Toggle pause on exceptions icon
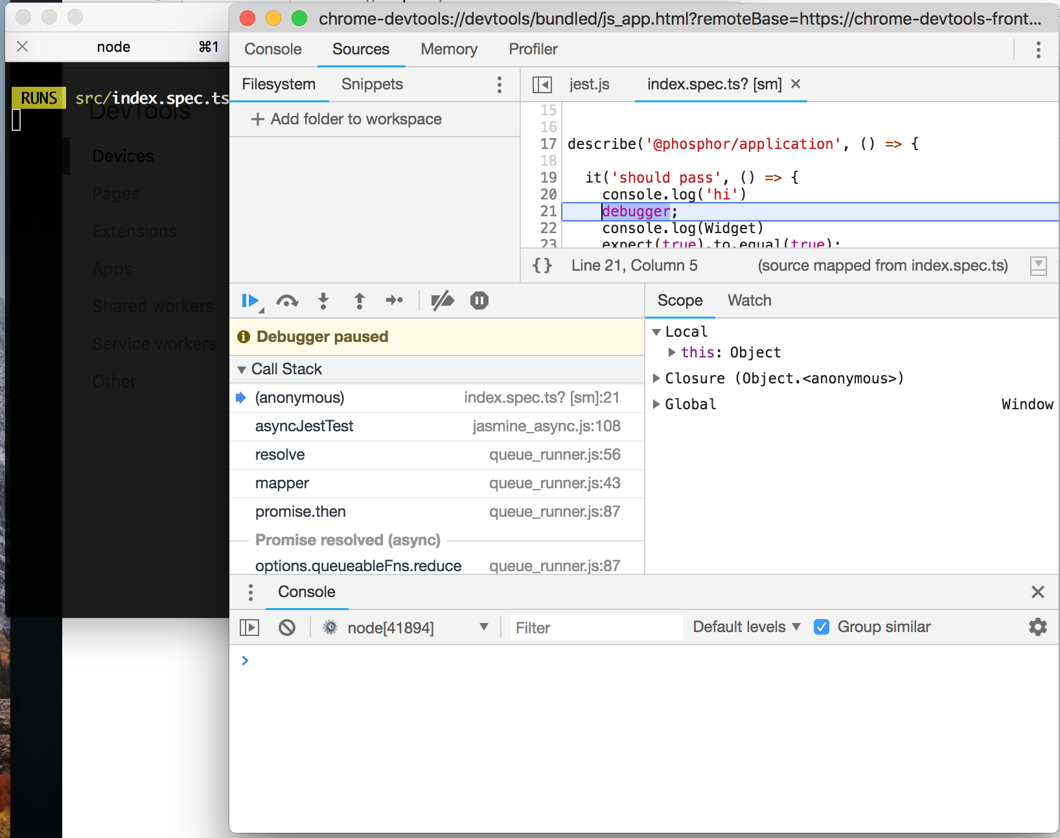The height and width of the screenshot is (838, 1060). point(479,300)
